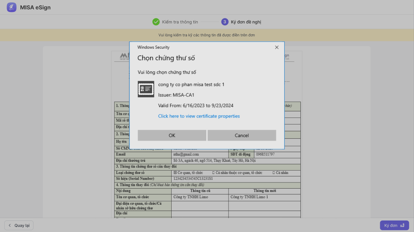
Task: Close the Windows Security dialog
Action: [277, 47]
